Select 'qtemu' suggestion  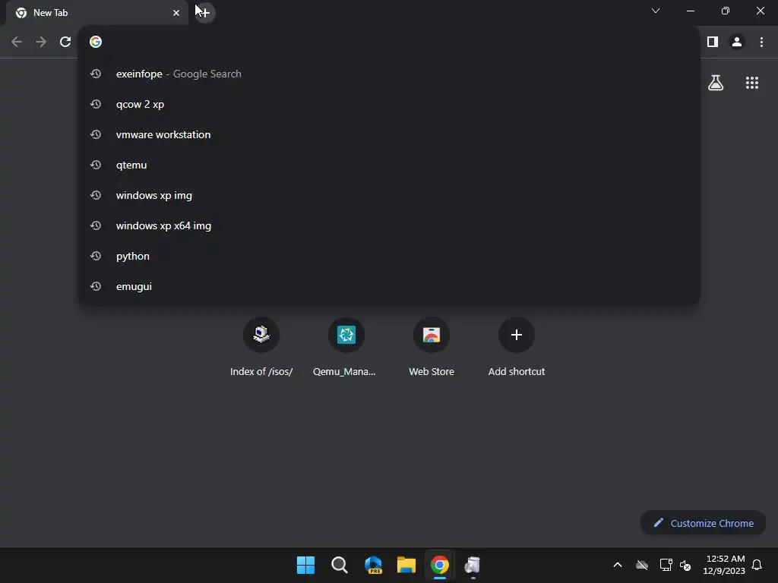pyautogui.click(x=389, y=165)
